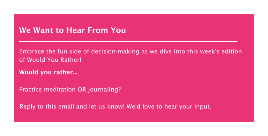Click the 'We'd love to hear' sentence

pos(152,106)
